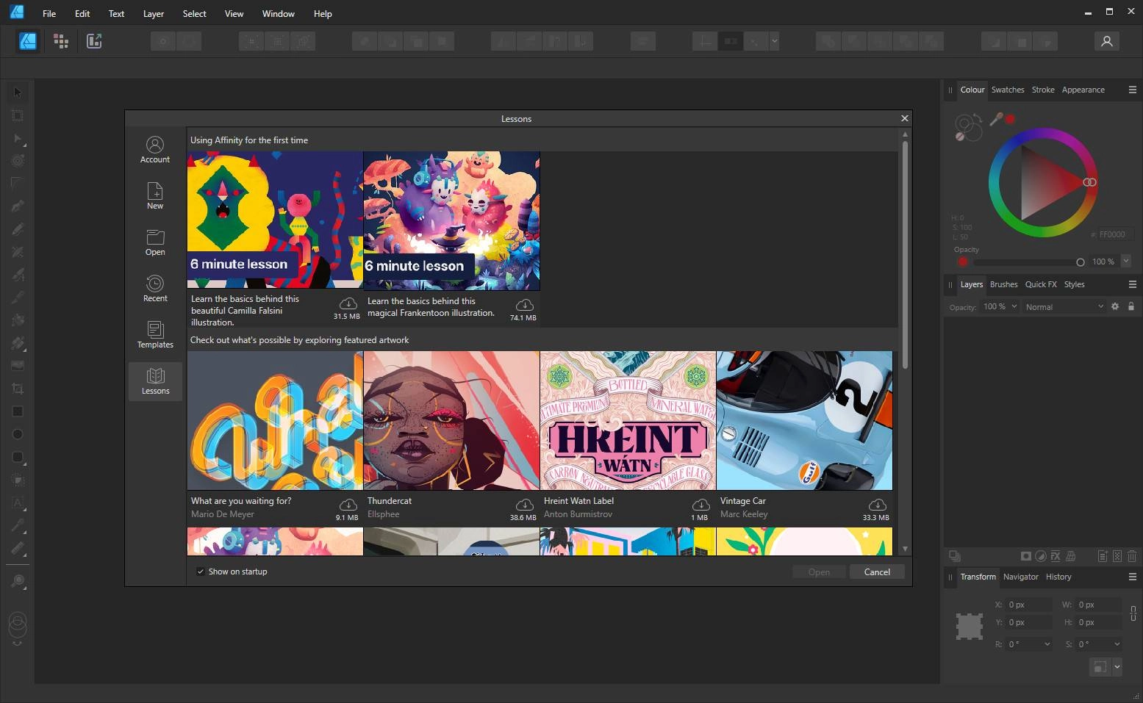Click the Cancel button in Lessons dialog

pyautogui.click(x=877, y=572)
